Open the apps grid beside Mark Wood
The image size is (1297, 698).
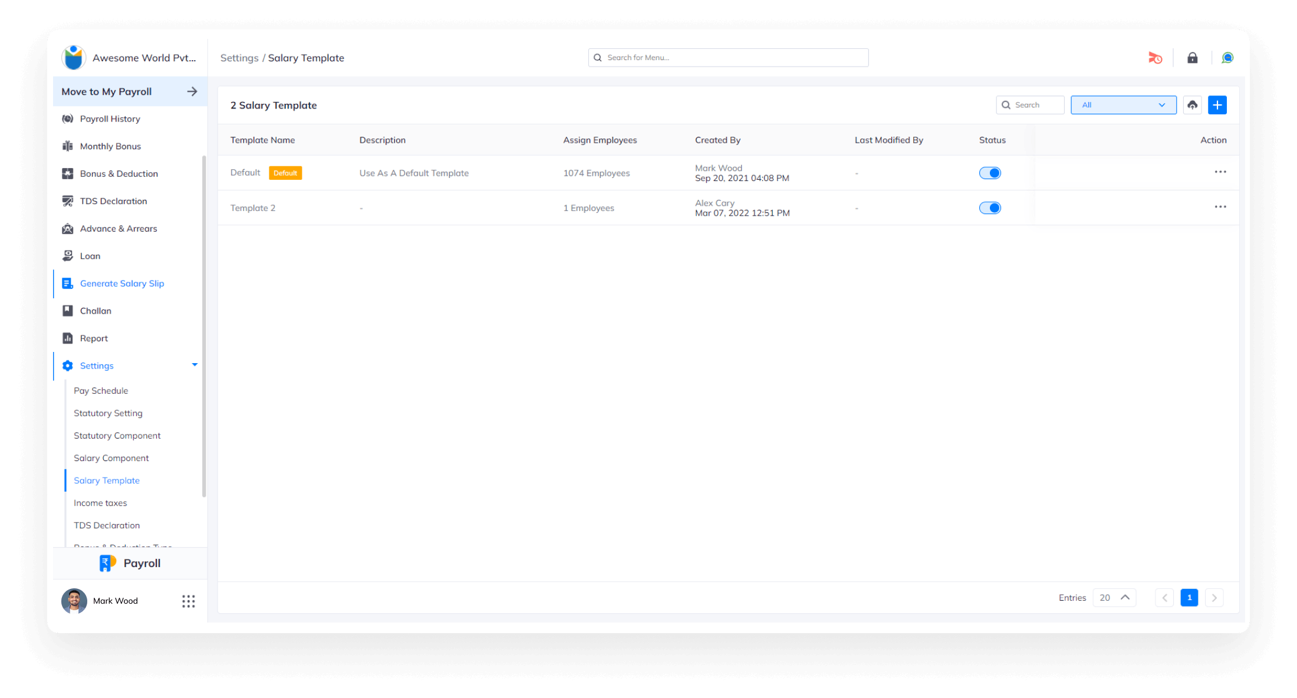189,601
